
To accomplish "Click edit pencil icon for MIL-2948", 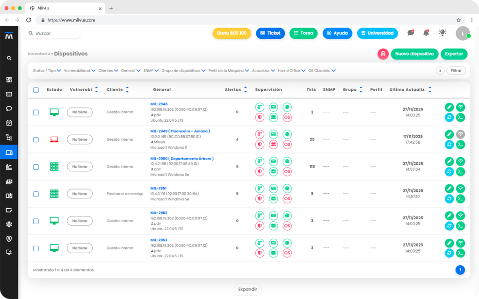I will point(449,107).
